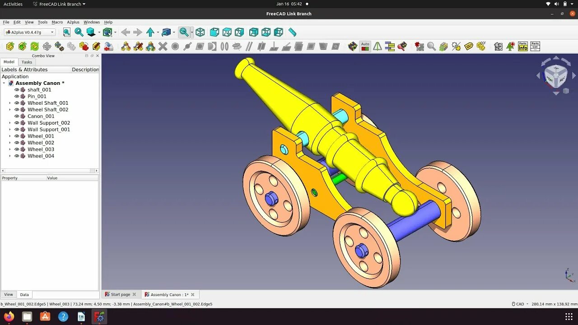This screenshot has width=578, height=325.
Task: Open Firefox from the dock
Action: 9,316
